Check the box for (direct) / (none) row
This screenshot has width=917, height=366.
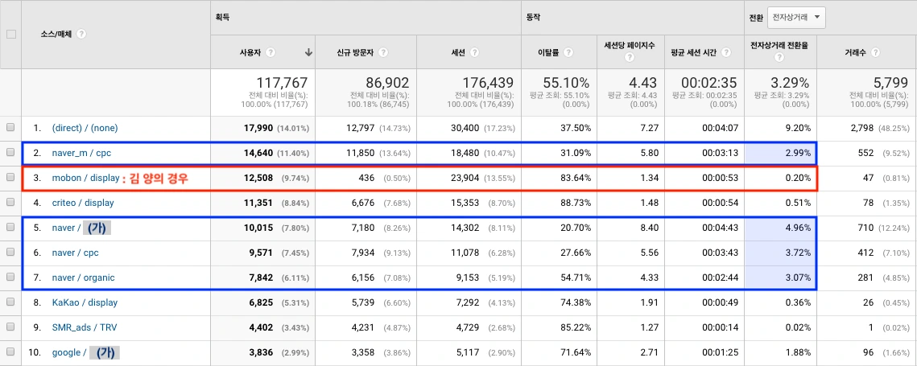point(10,127)
